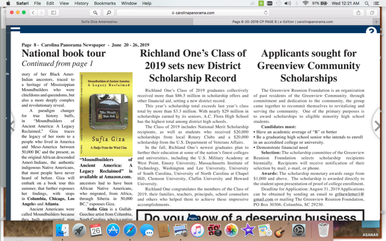
Task: Open the battery status showing 97%
Action: pyautogui.click(x=320, y=3)
